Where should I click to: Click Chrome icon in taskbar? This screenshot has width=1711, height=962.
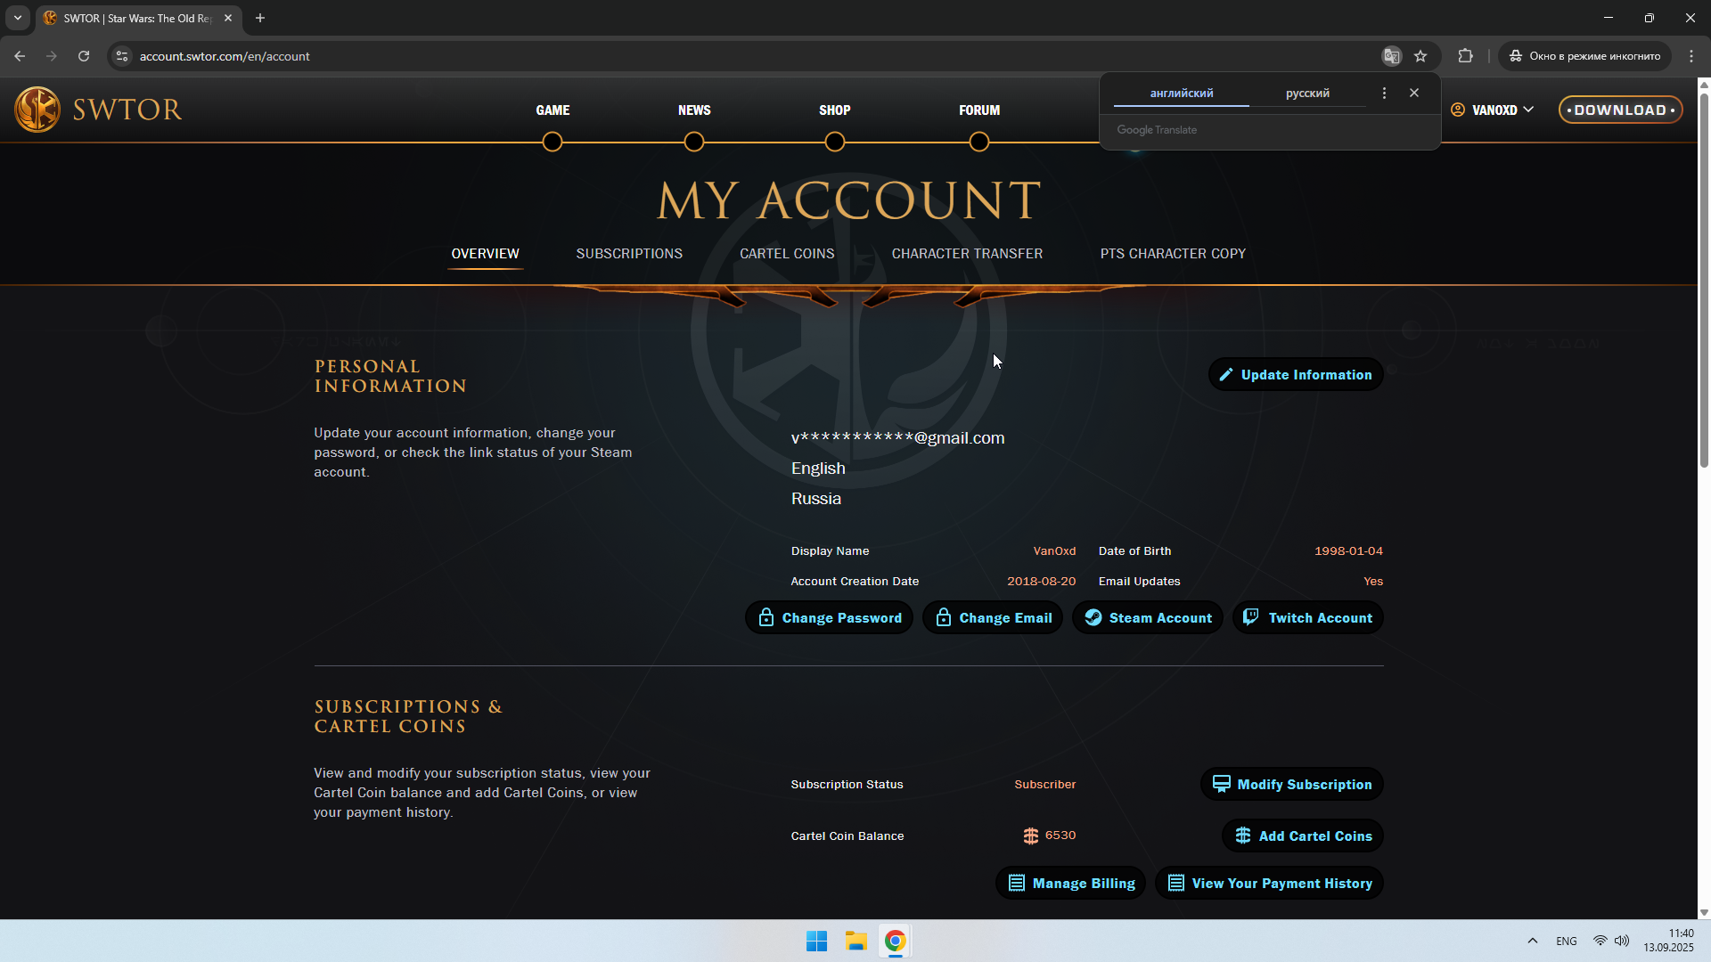tap(896, 942)
